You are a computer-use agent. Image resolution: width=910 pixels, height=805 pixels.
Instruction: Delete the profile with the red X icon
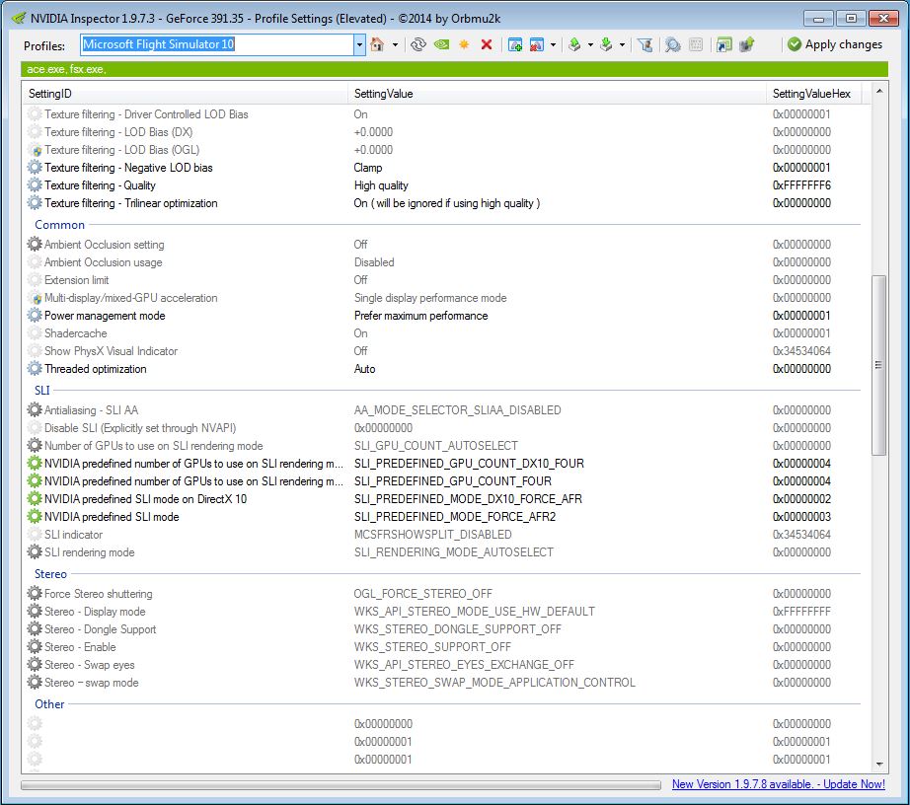coord(487,44)
